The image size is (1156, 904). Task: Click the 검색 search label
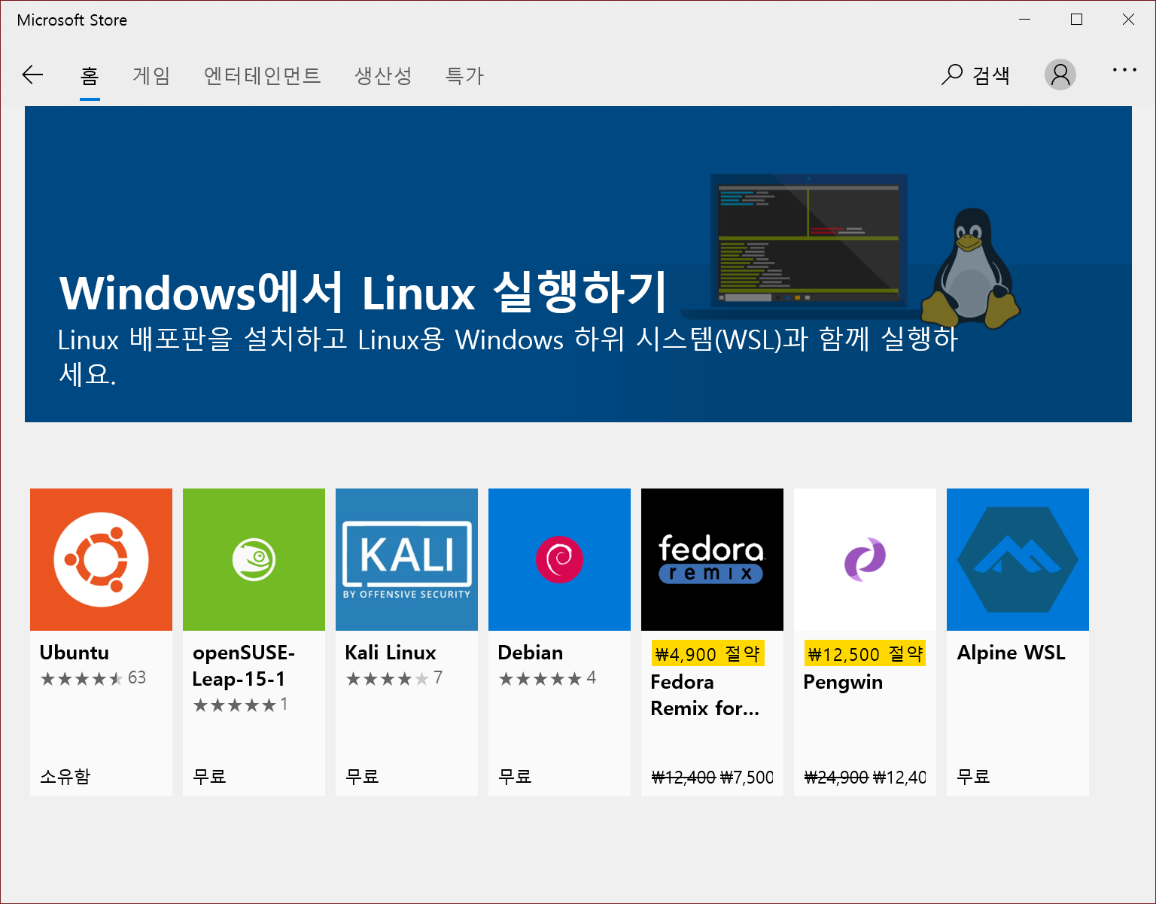click(990, 75)
